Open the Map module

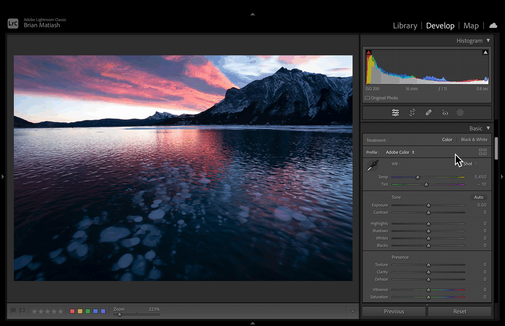tap(471, 26)
